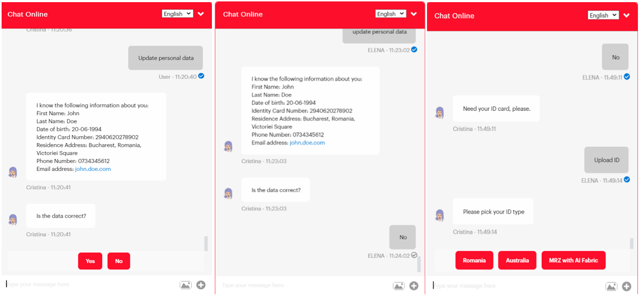This screenshot has height=300, width=640.
Task: Collapse the right chat using header chevron
Action: pyautogui.click(x=627, y=16)
